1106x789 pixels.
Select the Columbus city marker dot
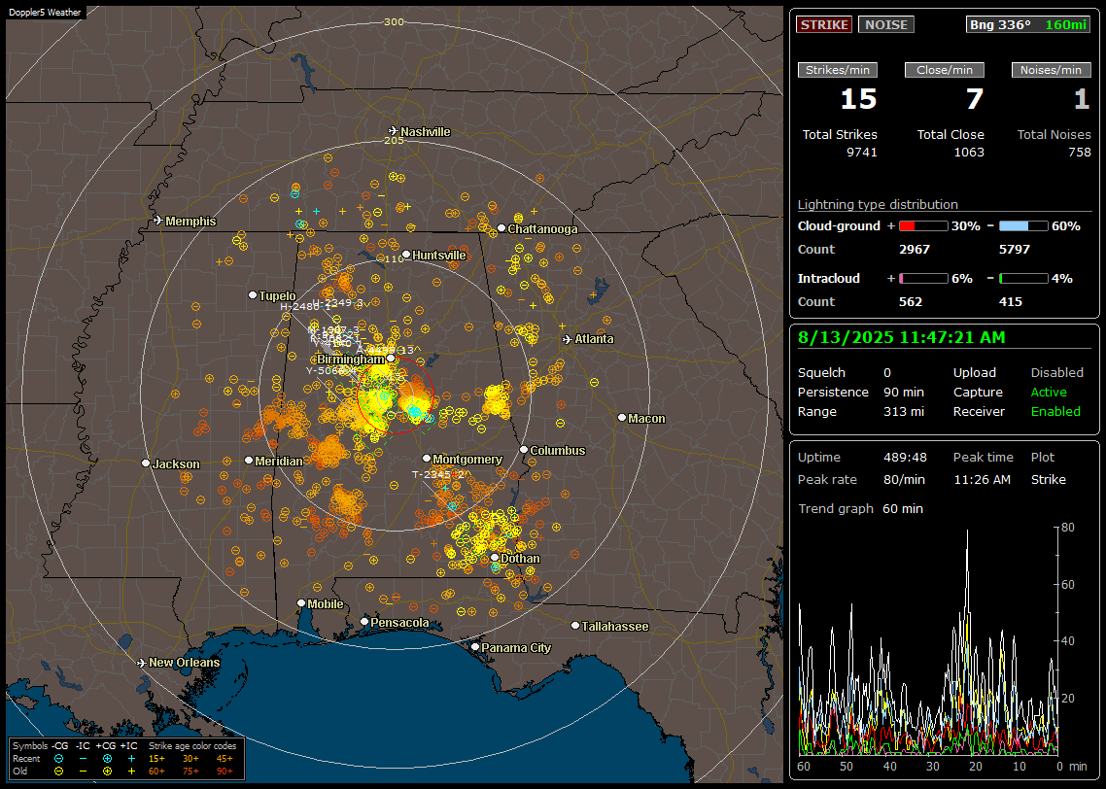524,449
